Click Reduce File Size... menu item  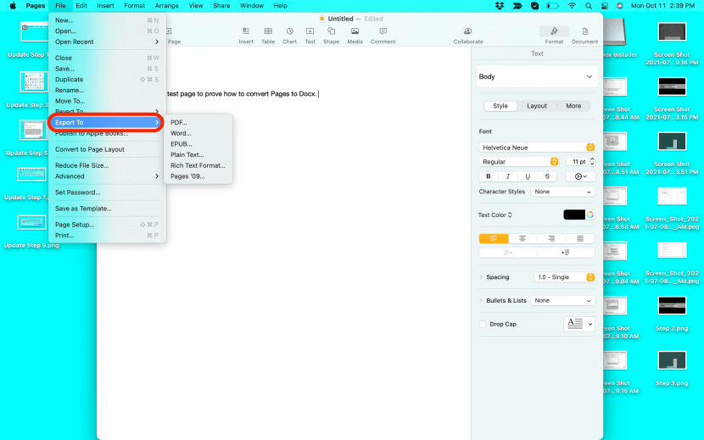107,165
